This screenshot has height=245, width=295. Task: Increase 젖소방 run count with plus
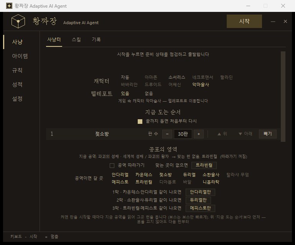coord(199,134)
